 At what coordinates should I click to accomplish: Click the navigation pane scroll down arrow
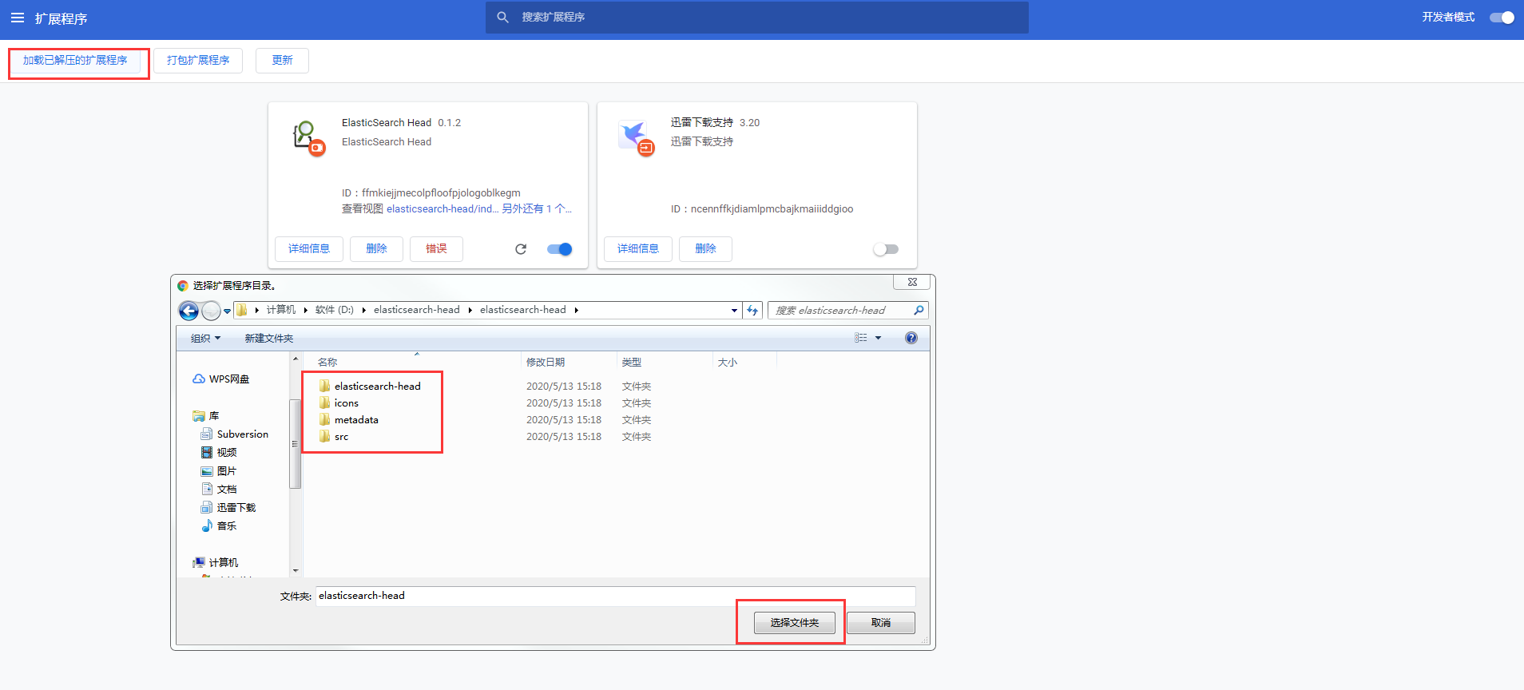pos(296,571)
